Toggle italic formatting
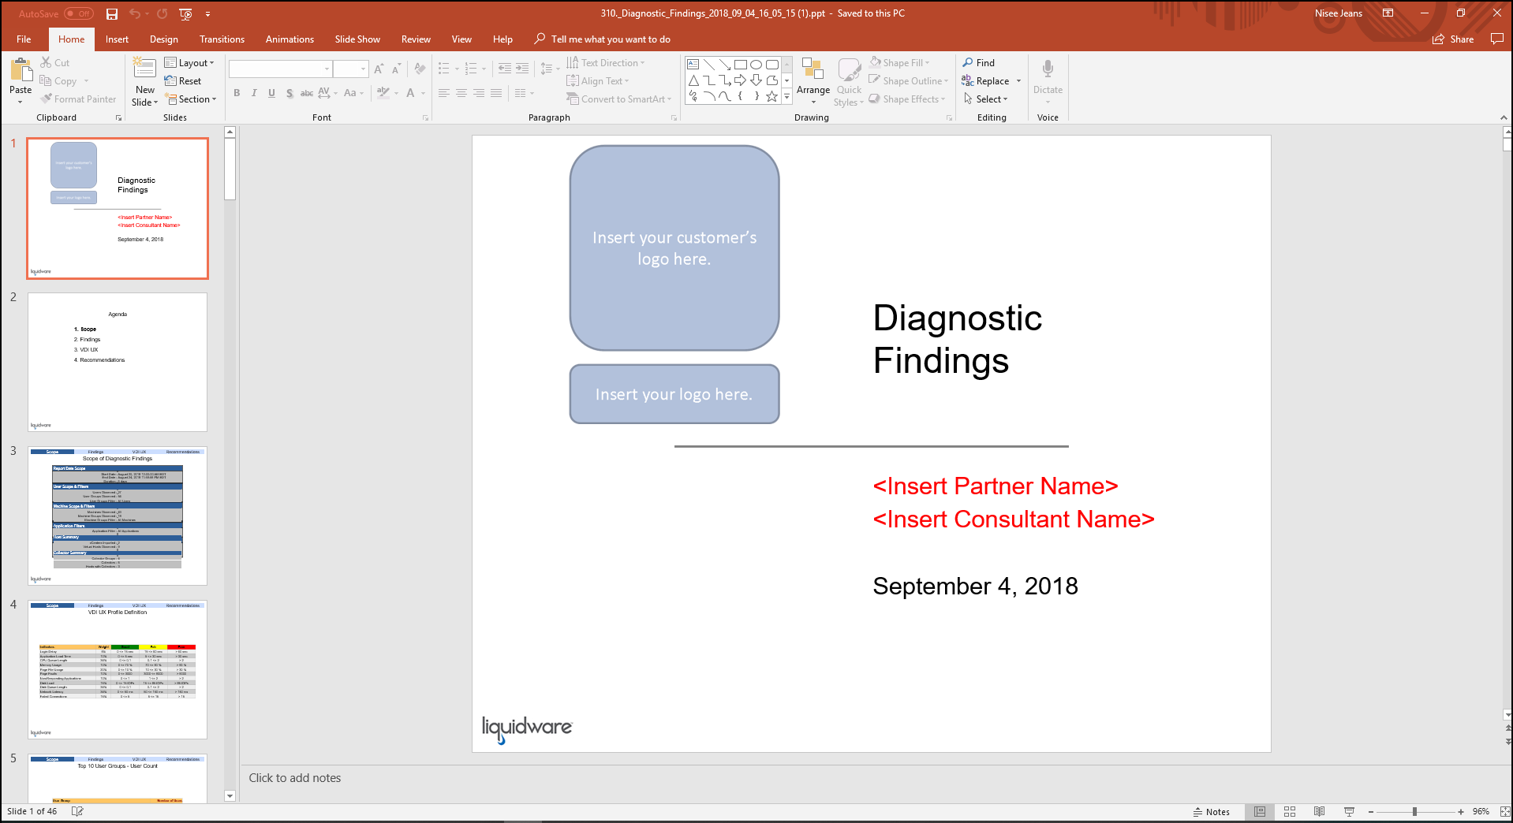The image size is (1513, 823). pos(254,93)
